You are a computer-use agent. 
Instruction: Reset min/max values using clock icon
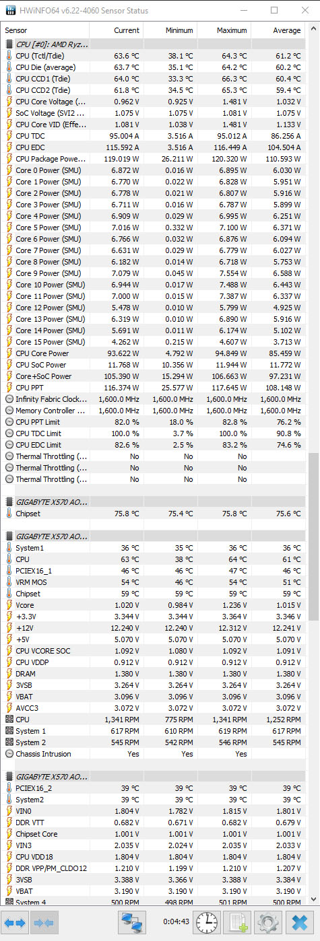207,921
